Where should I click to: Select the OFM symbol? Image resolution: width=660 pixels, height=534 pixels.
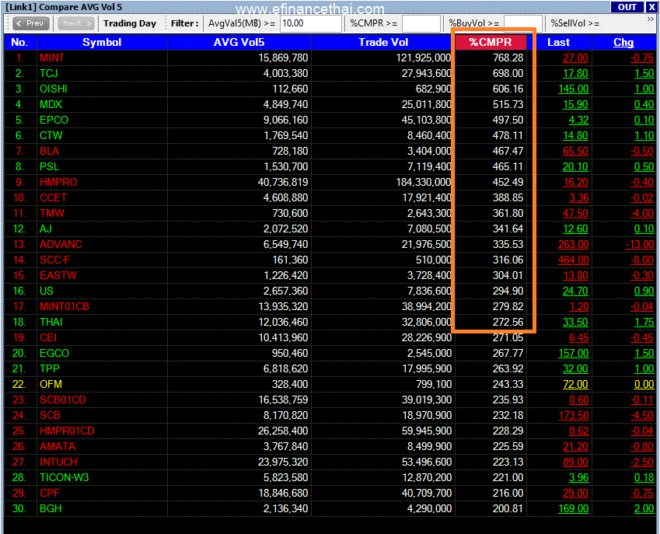point(51,385)
